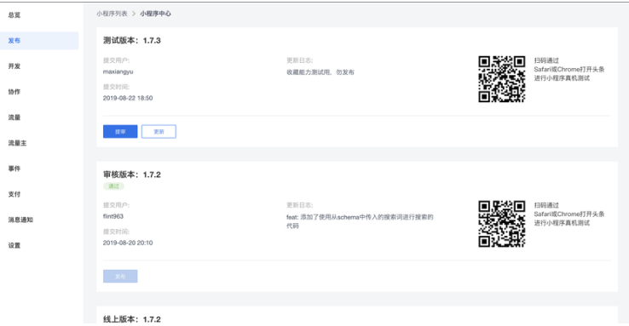Click the faded 发布 button under 审核版本
Screen dimensions: 629x326
click(120, 277)
